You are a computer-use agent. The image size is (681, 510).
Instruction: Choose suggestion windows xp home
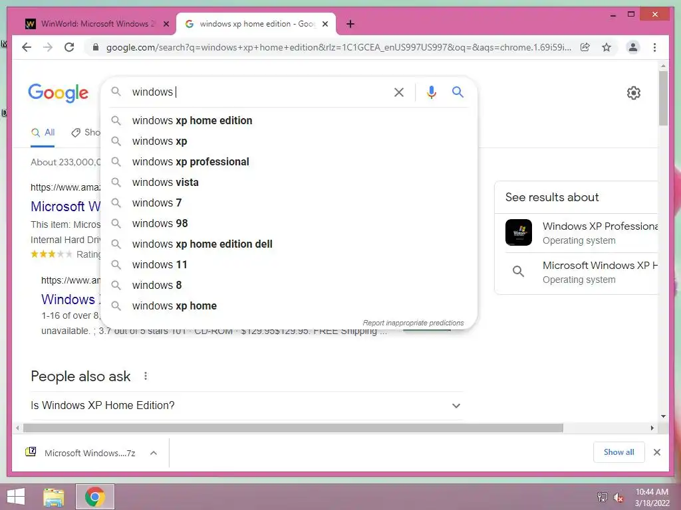(x=289, y=305)
